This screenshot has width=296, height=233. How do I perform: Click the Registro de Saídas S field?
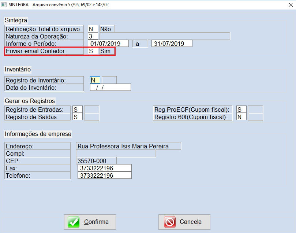click(77, 117)
